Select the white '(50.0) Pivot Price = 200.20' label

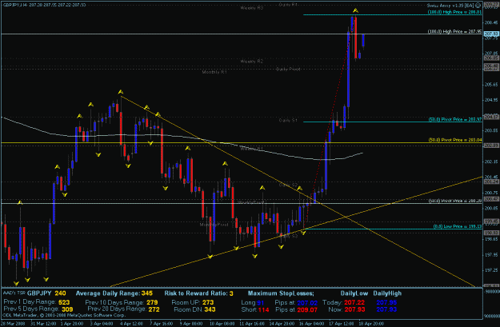[x=454, y=201]
